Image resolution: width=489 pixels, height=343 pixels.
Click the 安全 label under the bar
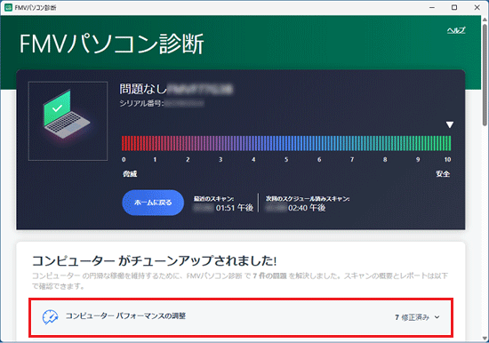443,173
